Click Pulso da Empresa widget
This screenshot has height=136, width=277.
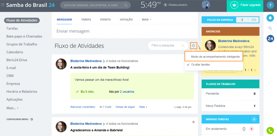[x=230, y=20]
